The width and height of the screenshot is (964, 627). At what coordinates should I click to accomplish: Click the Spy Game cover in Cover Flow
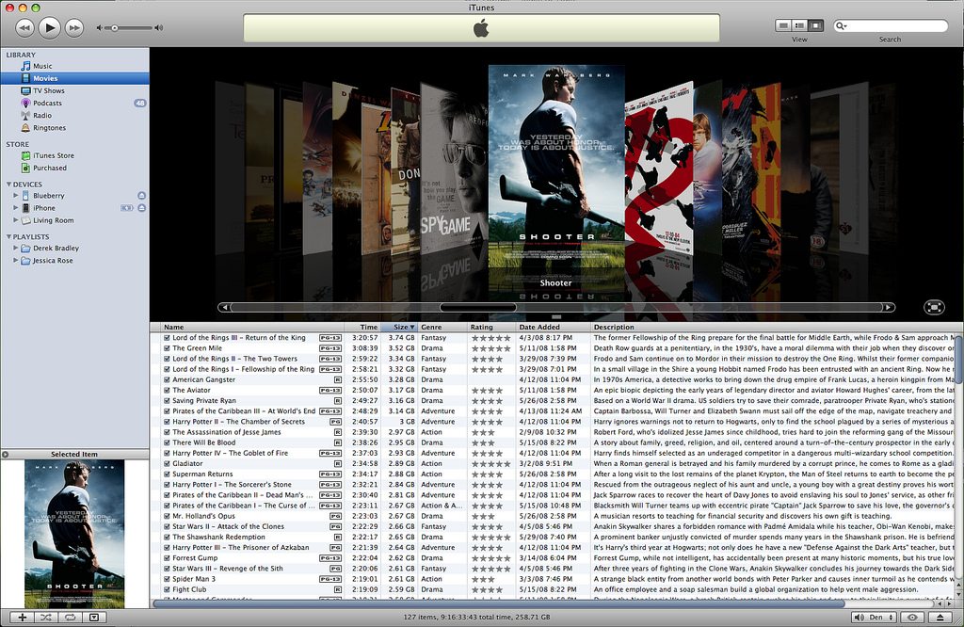click(x=454, y=169)
